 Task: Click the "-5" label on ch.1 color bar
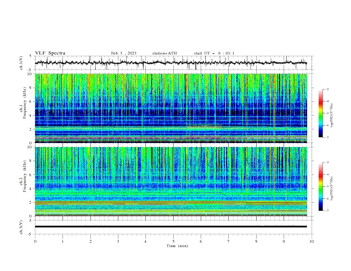click(327, 113)
